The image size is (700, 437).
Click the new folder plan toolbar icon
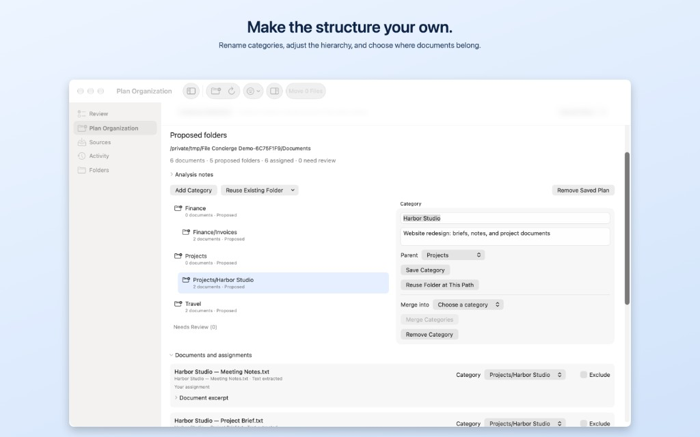(x=215, y=91)
